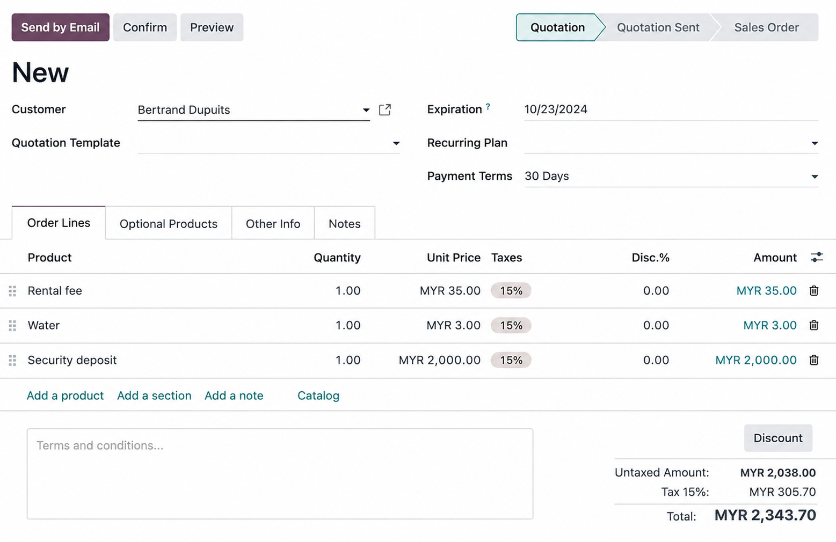Open the Payment Terms dropdown

coord(814,177)
